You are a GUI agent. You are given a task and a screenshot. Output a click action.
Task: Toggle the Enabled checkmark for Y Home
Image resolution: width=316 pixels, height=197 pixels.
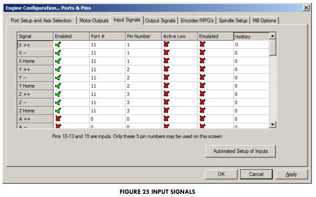[57, 85]
